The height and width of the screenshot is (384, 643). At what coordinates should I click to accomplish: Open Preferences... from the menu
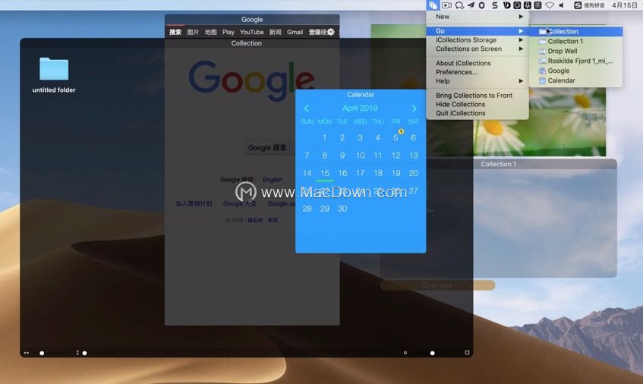click(x=478, y=72)
